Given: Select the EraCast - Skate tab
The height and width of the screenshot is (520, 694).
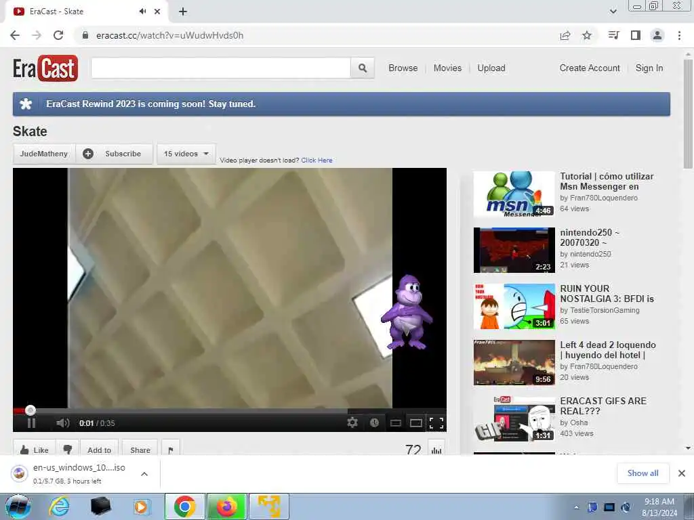Looking at the screenshot, I should (86, 12).
